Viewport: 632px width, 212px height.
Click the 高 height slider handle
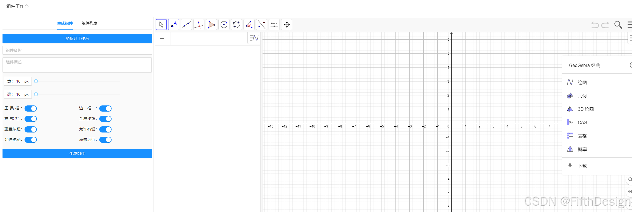pos(36,94)
